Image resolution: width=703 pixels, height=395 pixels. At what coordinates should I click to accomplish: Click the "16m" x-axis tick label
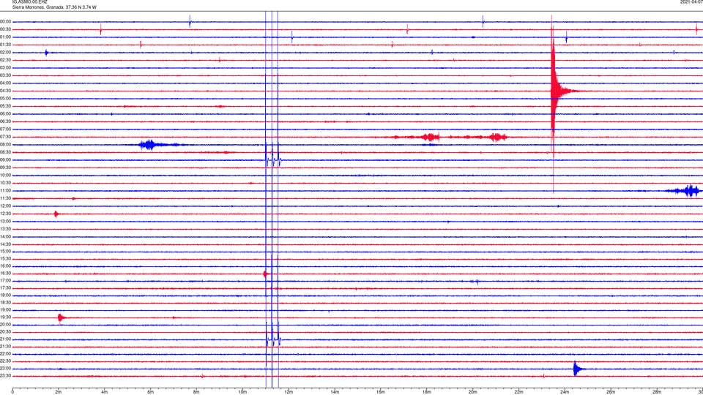381,392
